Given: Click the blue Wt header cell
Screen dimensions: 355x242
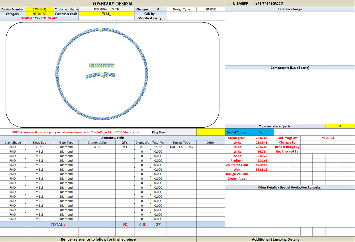Looking at the screenshot, I should (x=261, y=132).
